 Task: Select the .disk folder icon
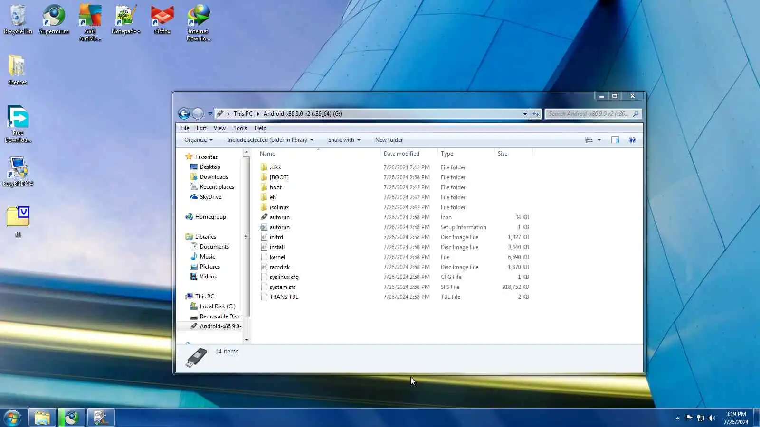(x=264, y=167)
